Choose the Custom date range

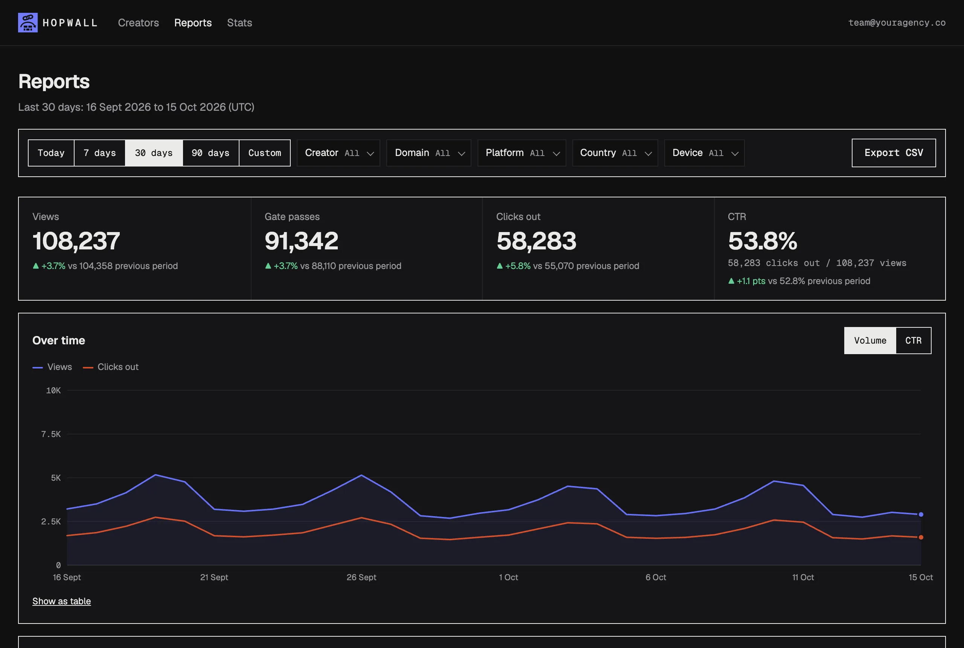265,153
